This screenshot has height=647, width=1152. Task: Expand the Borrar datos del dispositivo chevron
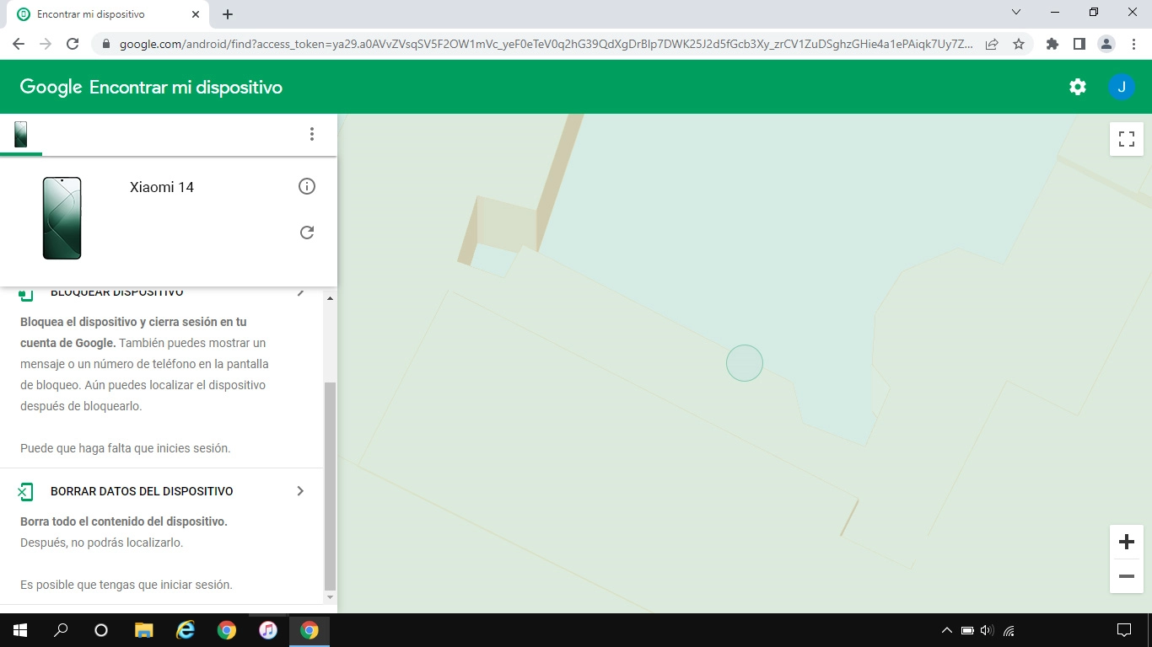tap(300, 491)
